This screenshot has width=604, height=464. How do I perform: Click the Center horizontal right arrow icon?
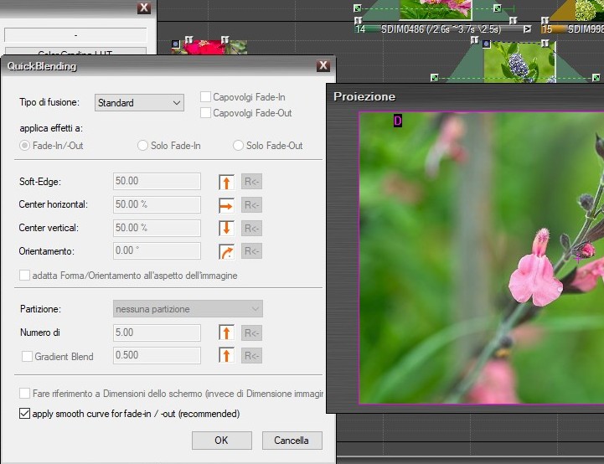coord(226,204)
